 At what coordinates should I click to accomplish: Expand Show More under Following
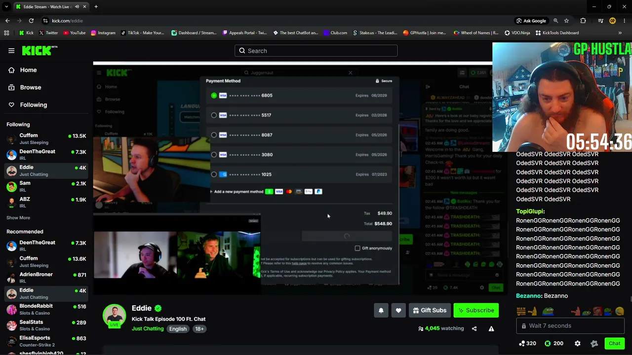coord(18,217)
